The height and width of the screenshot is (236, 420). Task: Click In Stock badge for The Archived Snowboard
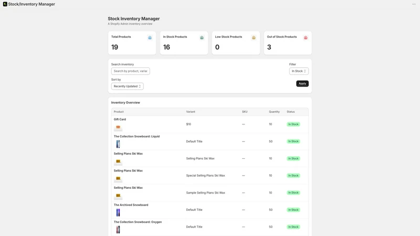tap(293, 210)
